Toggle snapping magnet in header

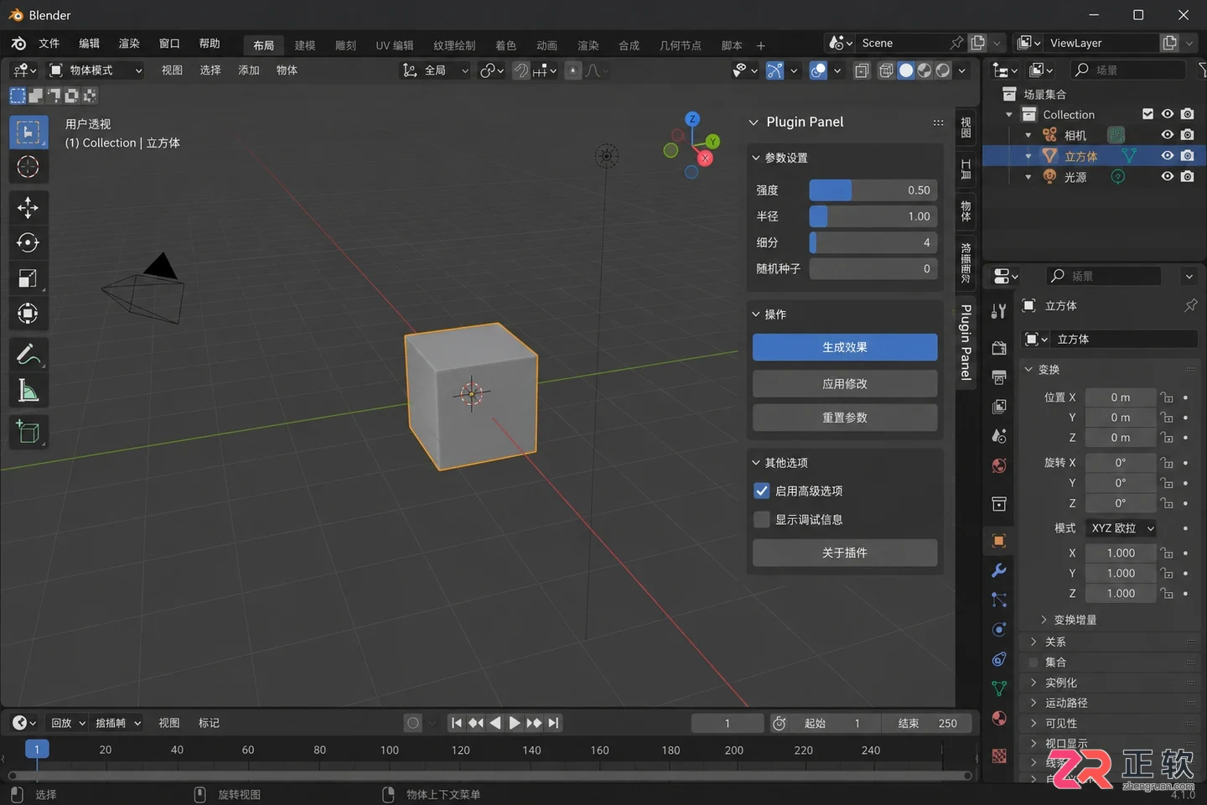521,70
